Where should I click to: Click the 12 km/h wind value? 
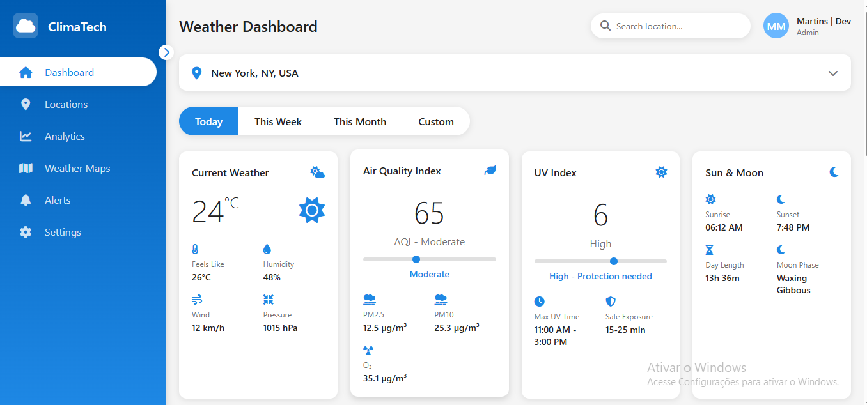click(x=208, y=328)
